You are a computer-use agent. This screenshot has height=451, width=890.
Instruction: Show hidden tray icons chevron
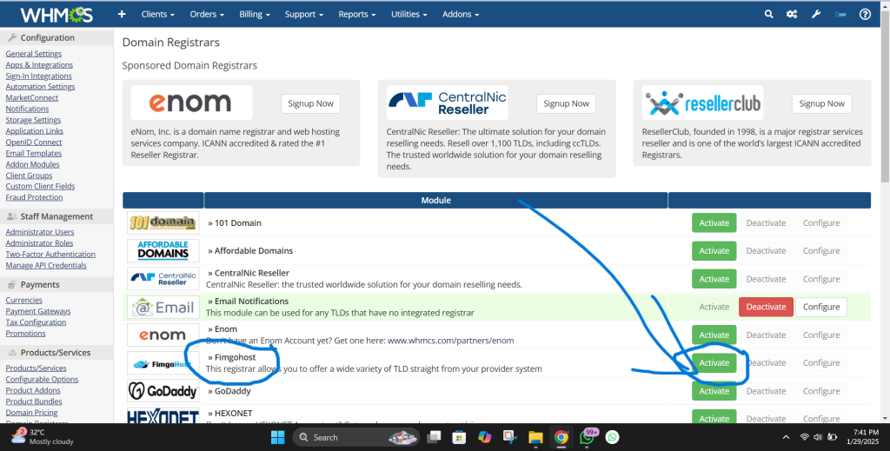[786, 437]
